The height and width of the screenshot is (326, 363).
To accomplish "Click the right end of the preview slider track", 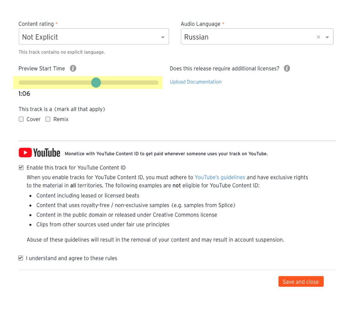I will 156,82.
